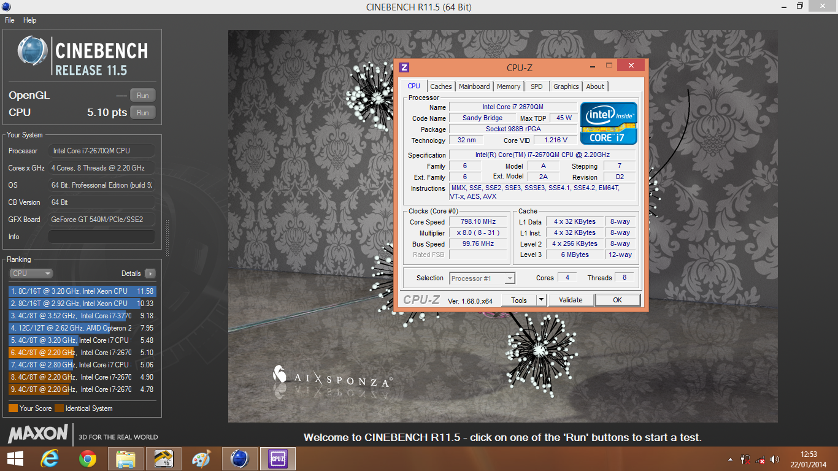Run the OpenGL benchmark

point(143,95)
